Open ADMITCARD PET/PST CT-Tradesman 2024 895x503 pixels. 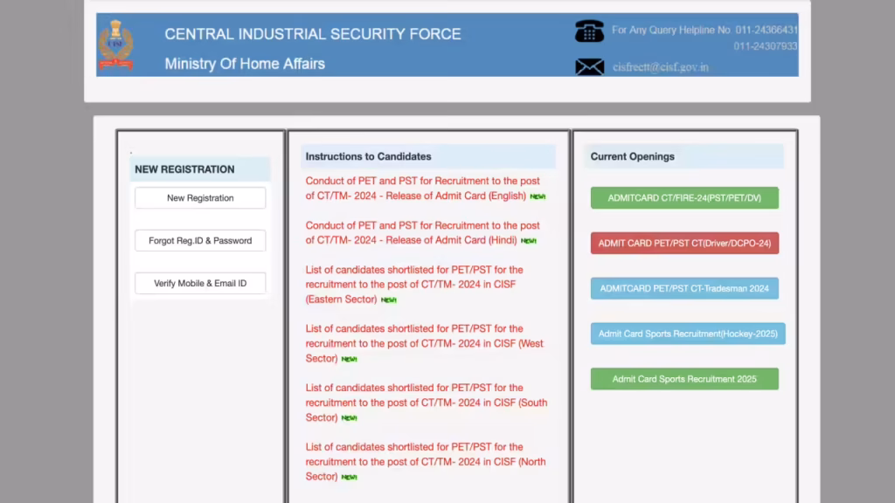pos(684,288)
